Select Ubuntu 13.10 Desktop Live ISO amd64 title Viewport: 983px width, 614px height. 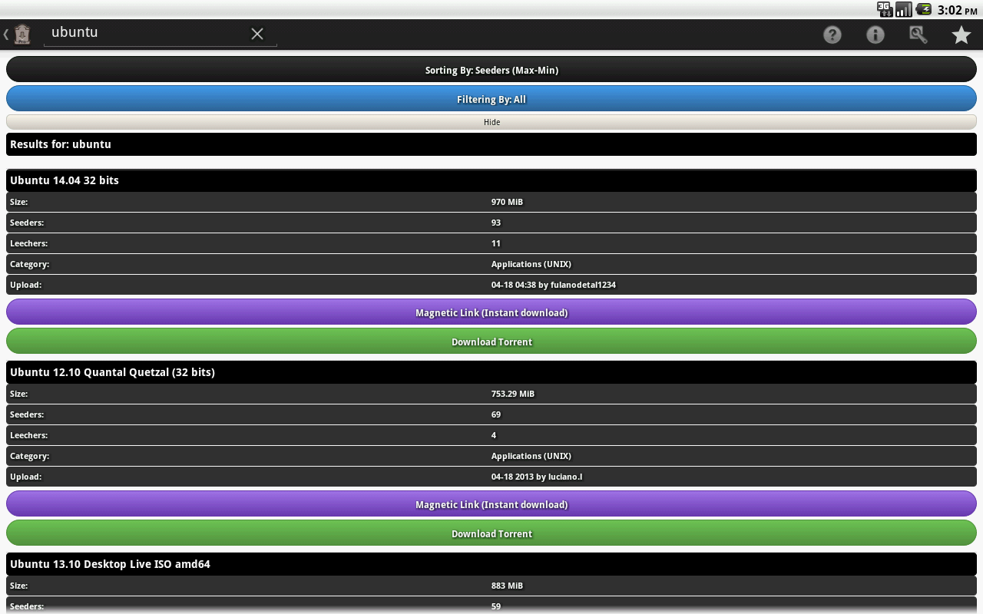click(110, 564)
